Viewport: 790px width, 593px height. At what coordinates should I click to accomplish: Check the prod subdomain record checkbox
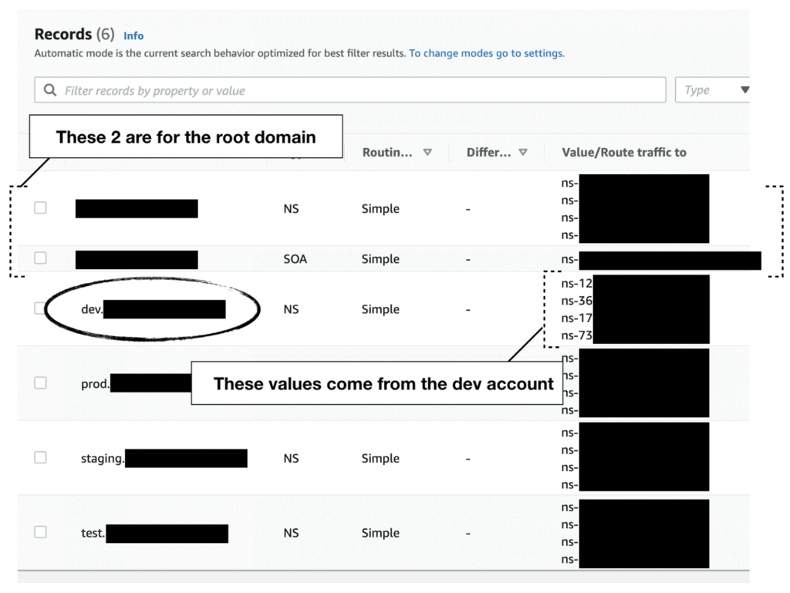click(40, 382)
